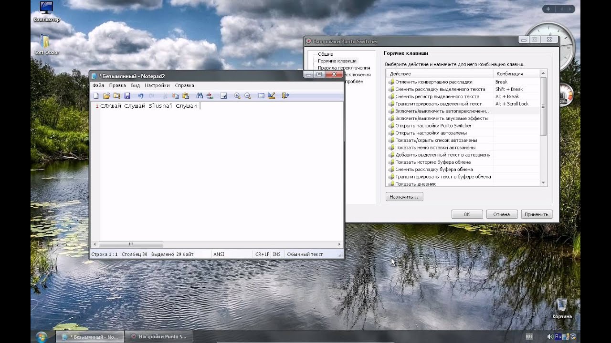Screen dimensions: 611x343
Task: Open the Корзина recycle bin desktop icon
Action: tap(562, 308)
